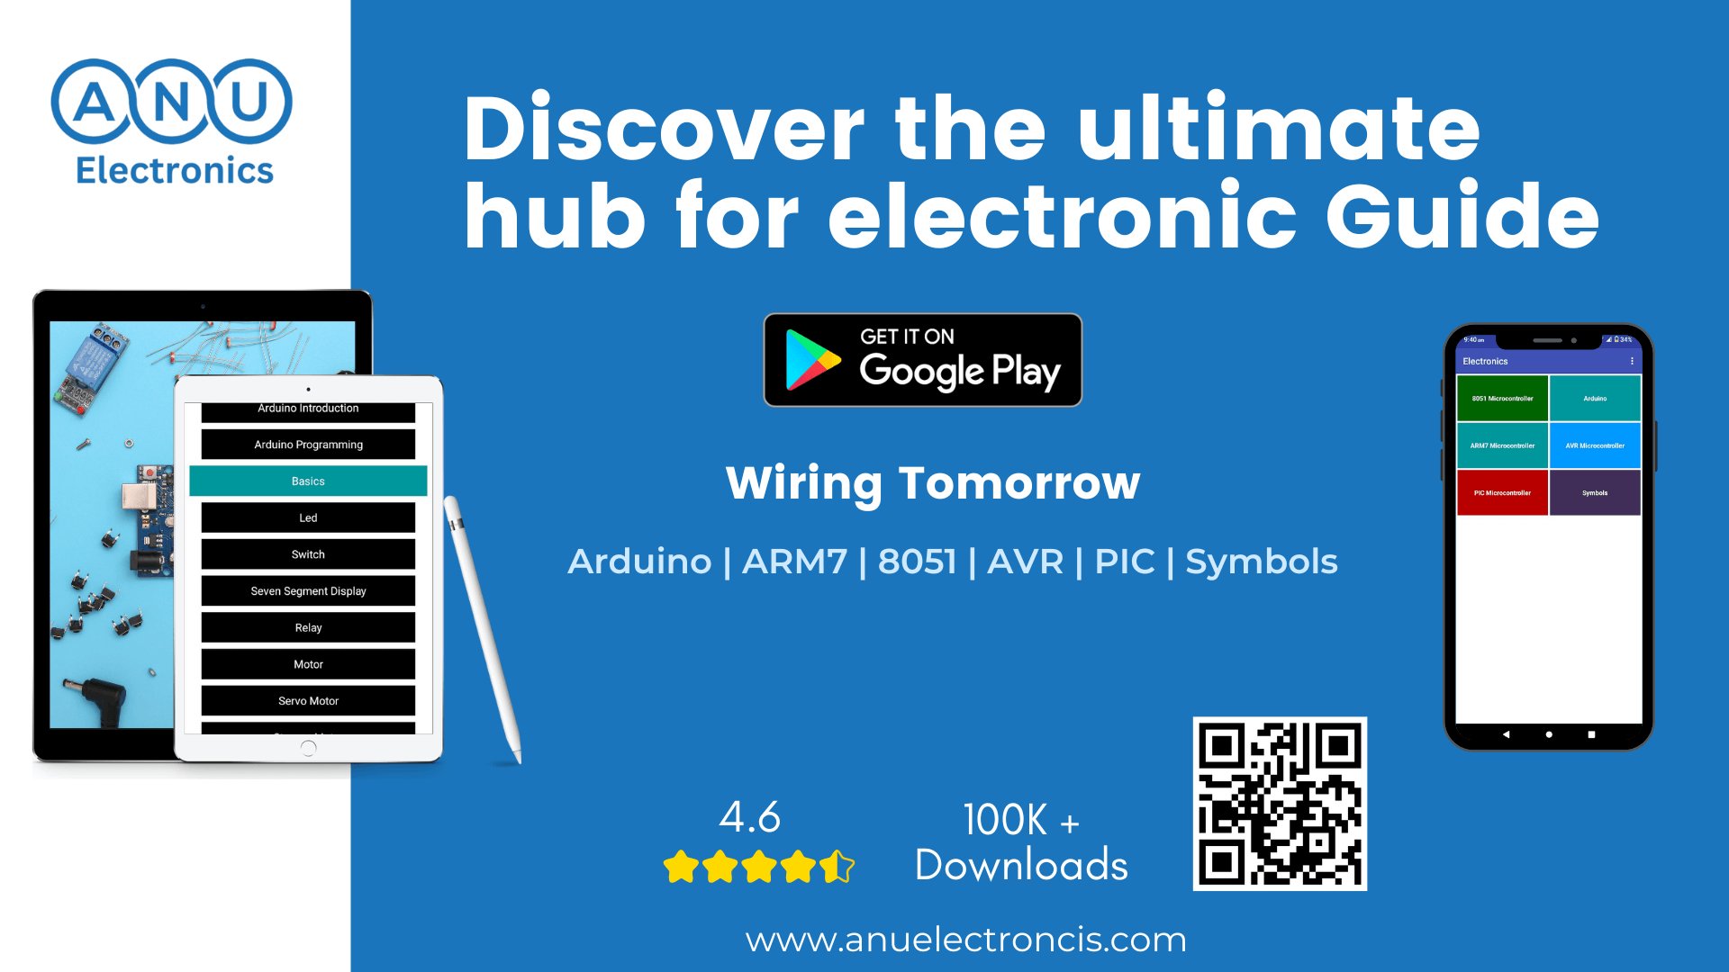Select the Arduino menu item
Image resolution: width=1729 pixels, height=972 pixels.
coord(1596,398)
